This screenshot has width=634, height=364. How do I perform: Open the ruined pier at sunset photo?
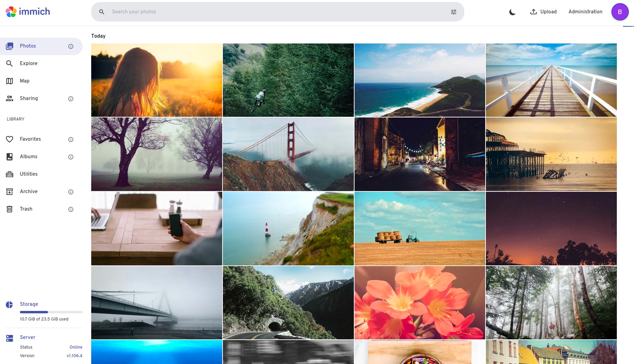[x=551, y=154]
